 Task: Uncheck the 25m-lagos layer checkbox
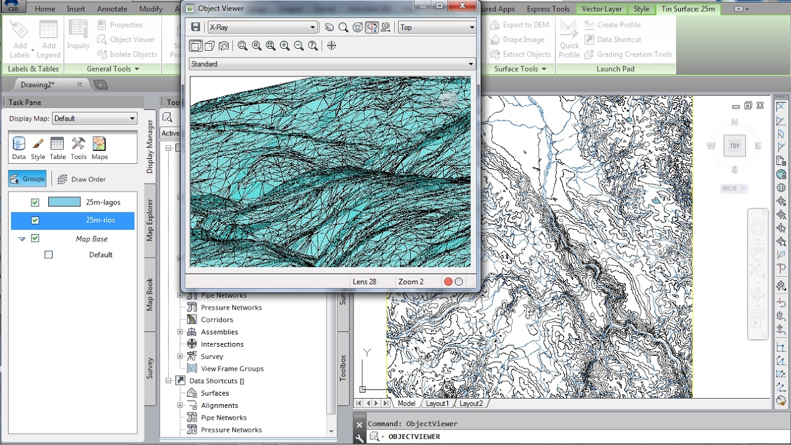(x=35, y=202)
